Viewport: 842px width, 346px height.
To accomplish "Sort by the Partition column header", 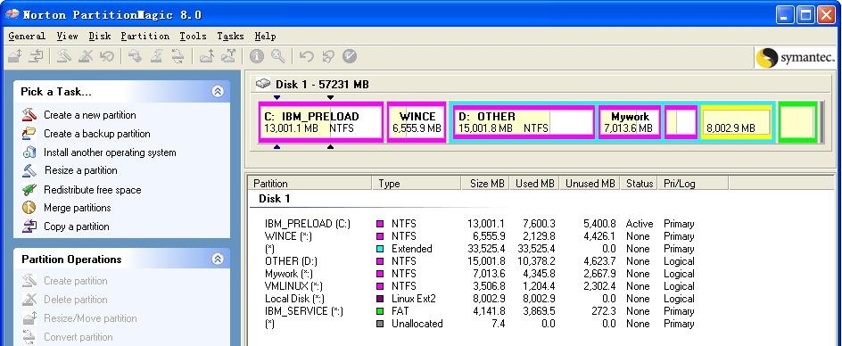I will point(310,183).
